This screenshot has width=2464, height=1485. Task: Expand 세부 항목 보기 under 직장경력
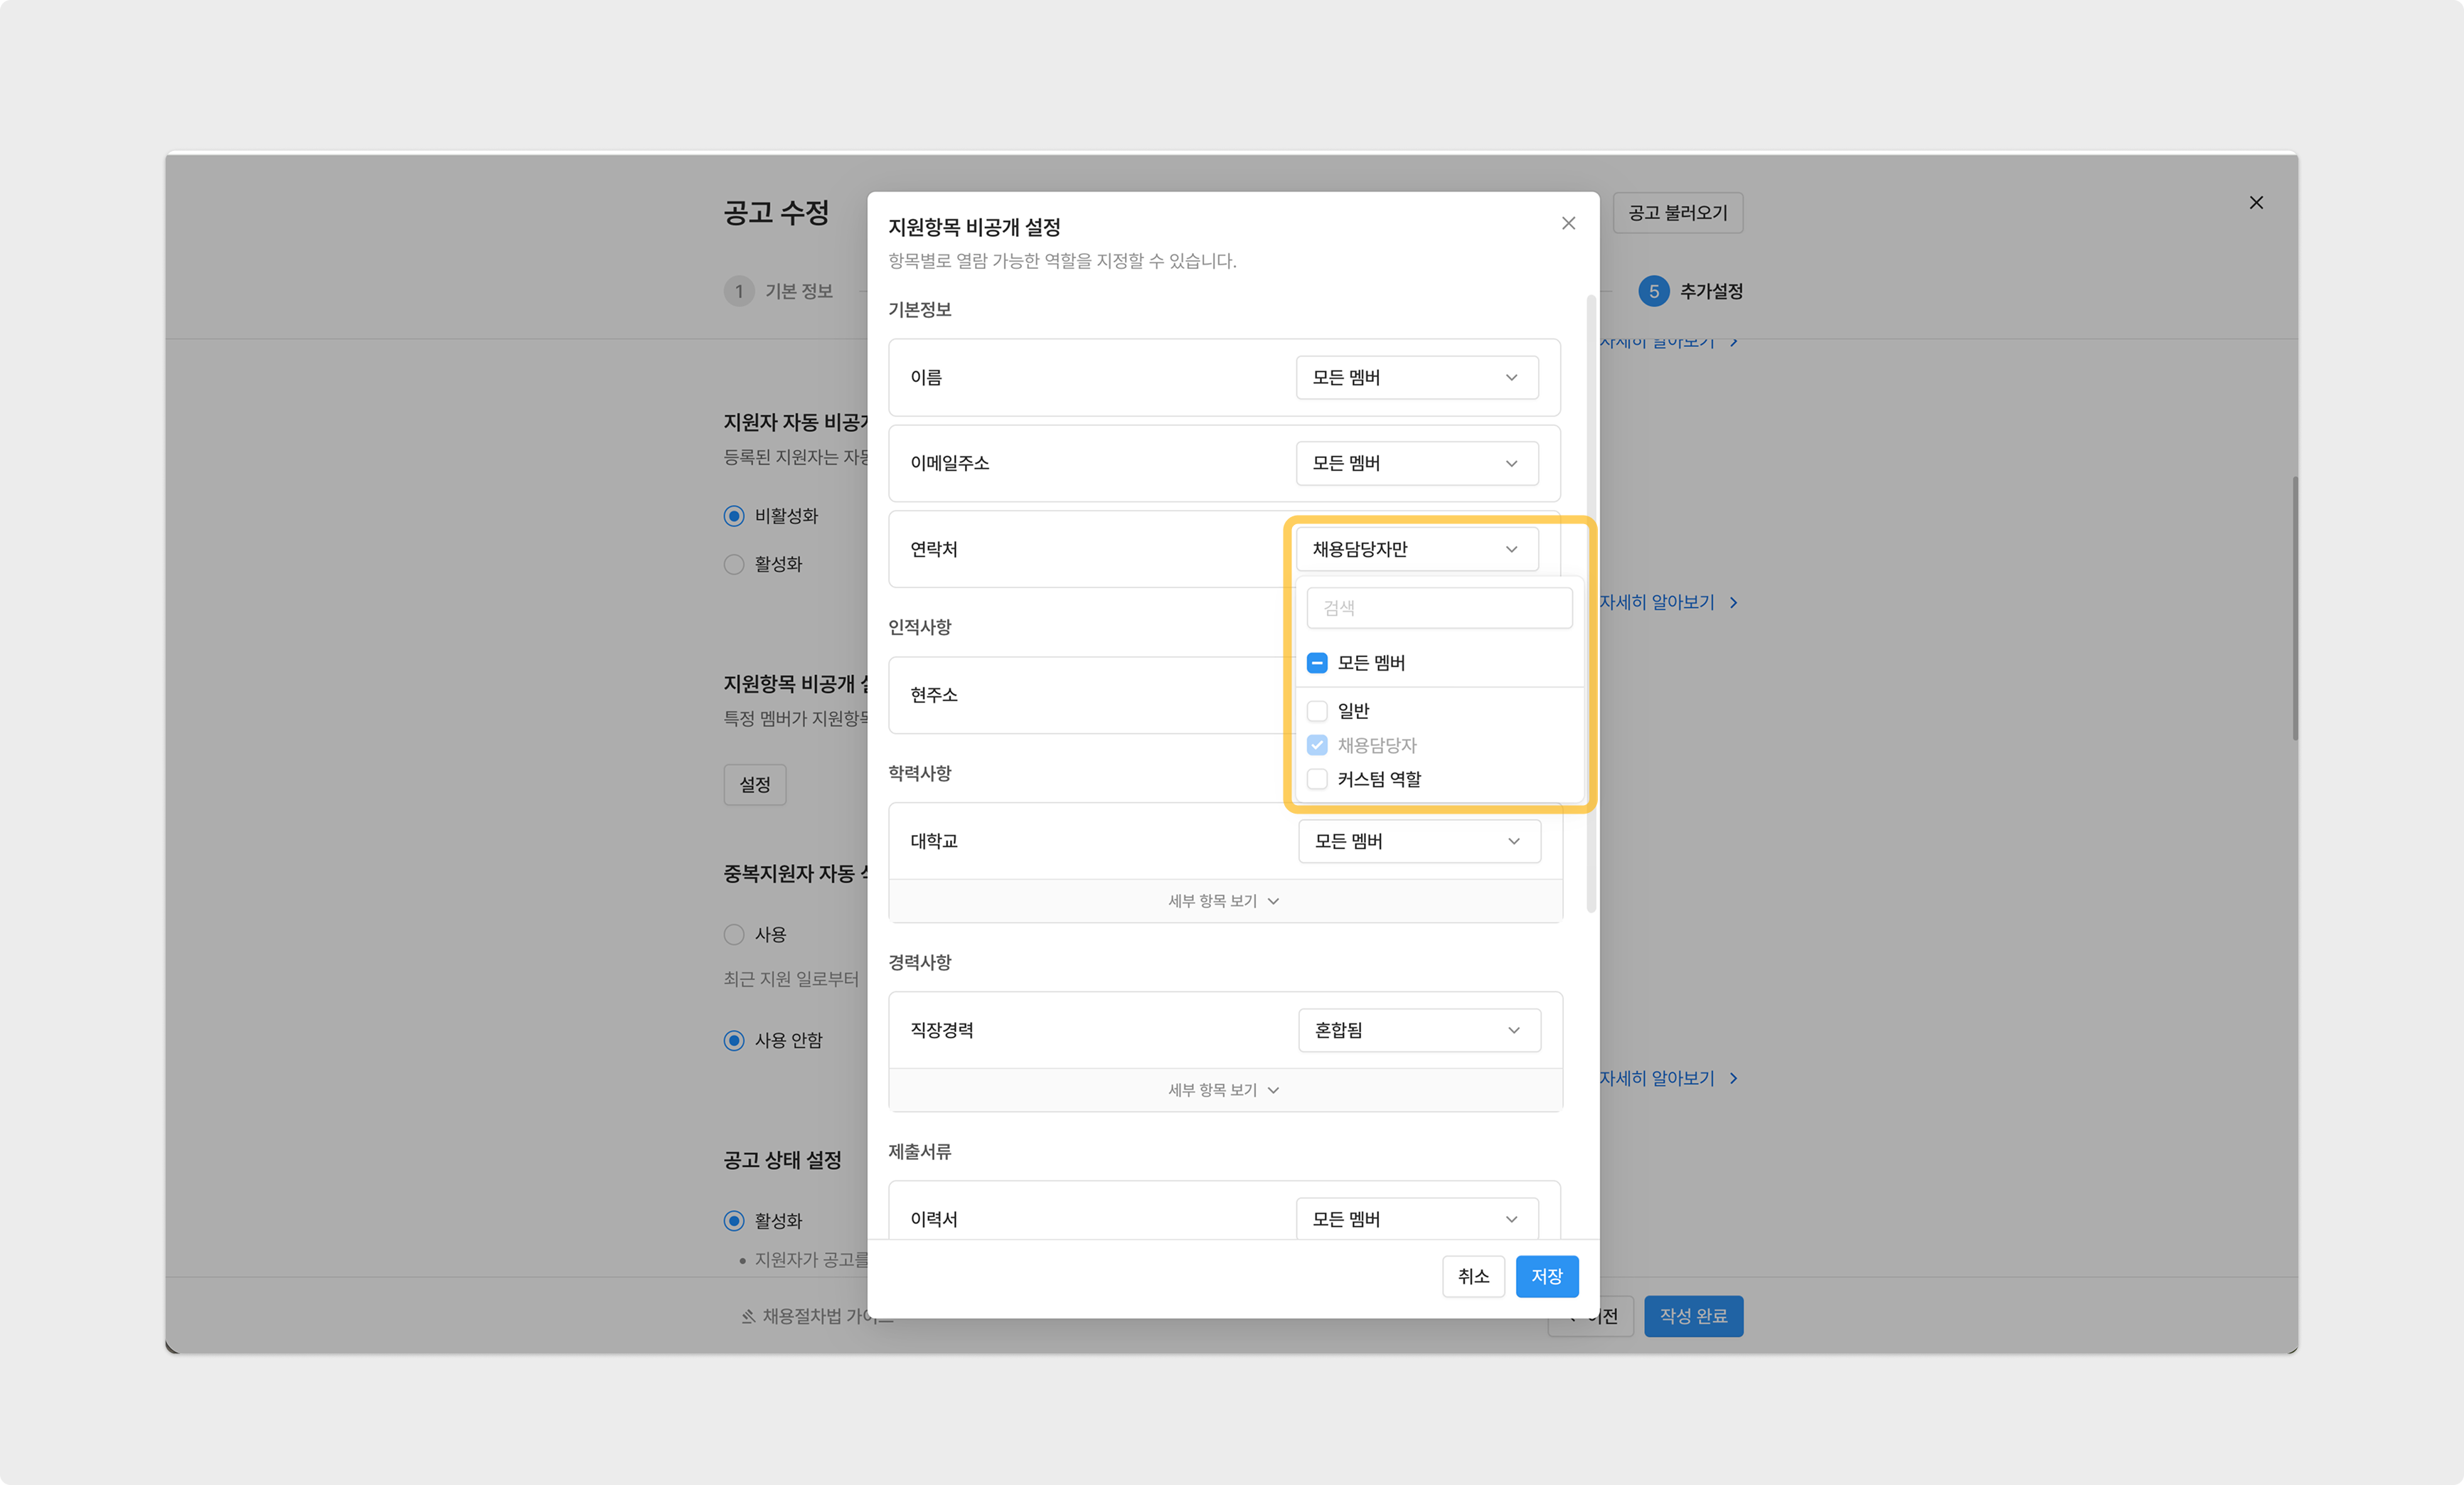(1223, 1090)
